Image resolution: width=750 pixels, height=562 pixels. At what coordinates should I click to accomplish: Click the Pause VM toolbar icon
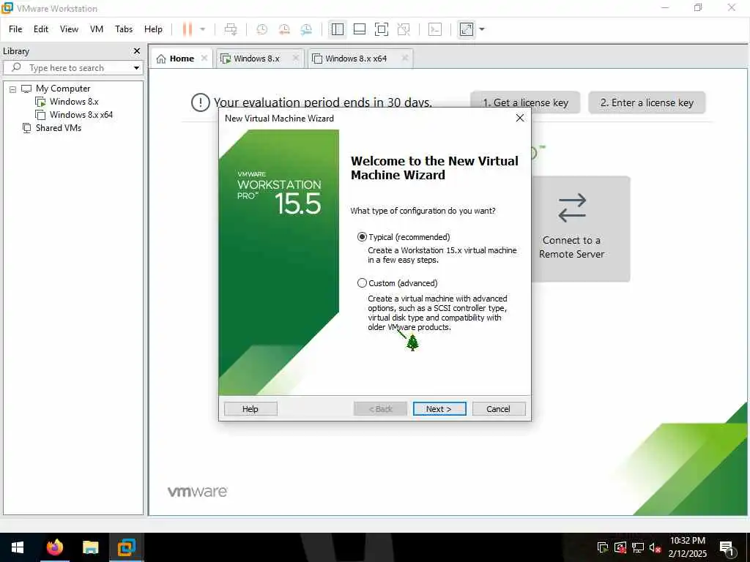tap(187, 29)
